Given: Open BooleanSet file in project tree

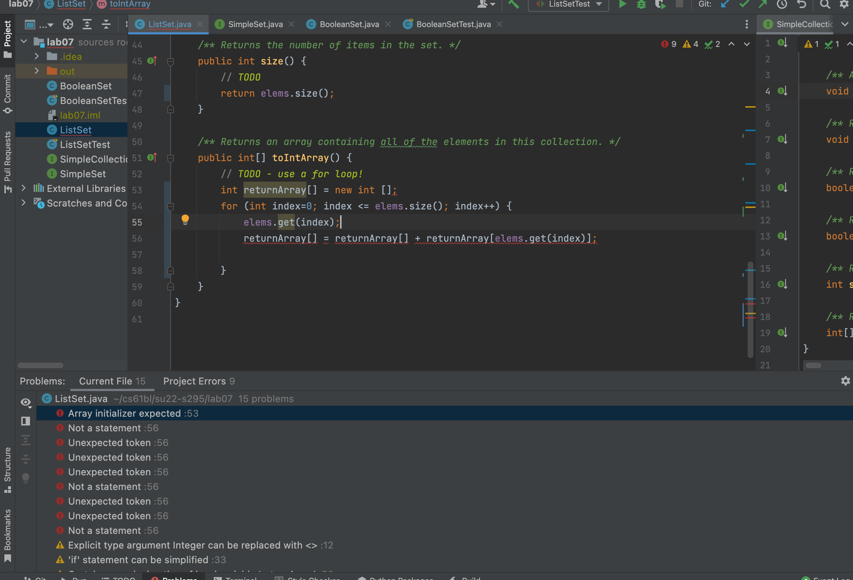Looking at the screenshot, I should pyautogui.click(x=86, y=86).
